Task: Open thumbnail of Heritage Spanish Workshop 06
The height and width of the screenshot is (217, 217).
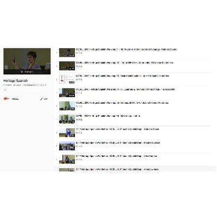Action: [67, 119]
